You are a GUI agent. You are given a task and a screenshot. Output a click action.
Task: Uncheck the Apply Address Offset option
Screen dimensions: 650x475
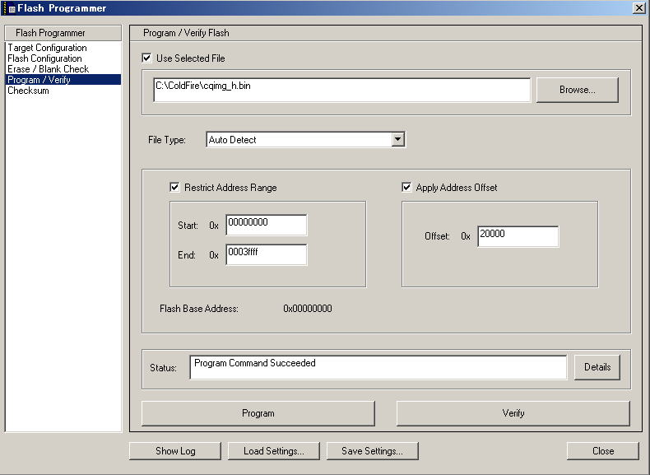point(406,188)
